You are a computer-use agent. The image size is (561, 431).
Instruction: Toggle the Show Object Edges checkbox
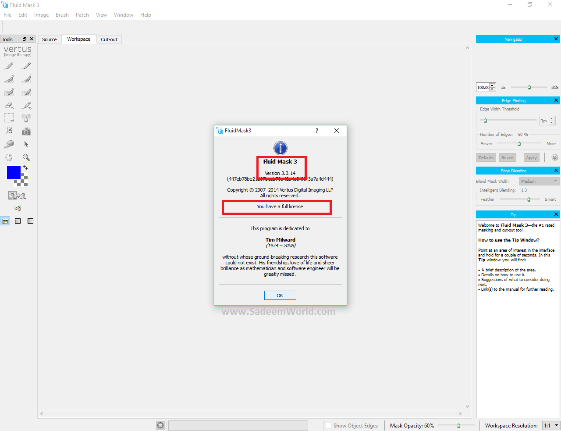click(x=328, y=425)
